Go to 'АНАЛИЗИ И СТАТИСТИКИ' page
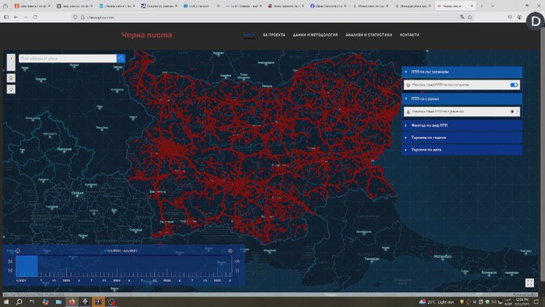The height and width of the screenshot is (307, 545). 369,35
